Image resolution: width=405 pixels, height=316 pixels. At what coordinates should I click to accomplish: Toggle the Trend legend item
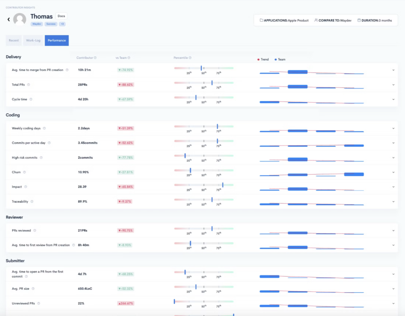pyautogui.click(x=263, y=60)
